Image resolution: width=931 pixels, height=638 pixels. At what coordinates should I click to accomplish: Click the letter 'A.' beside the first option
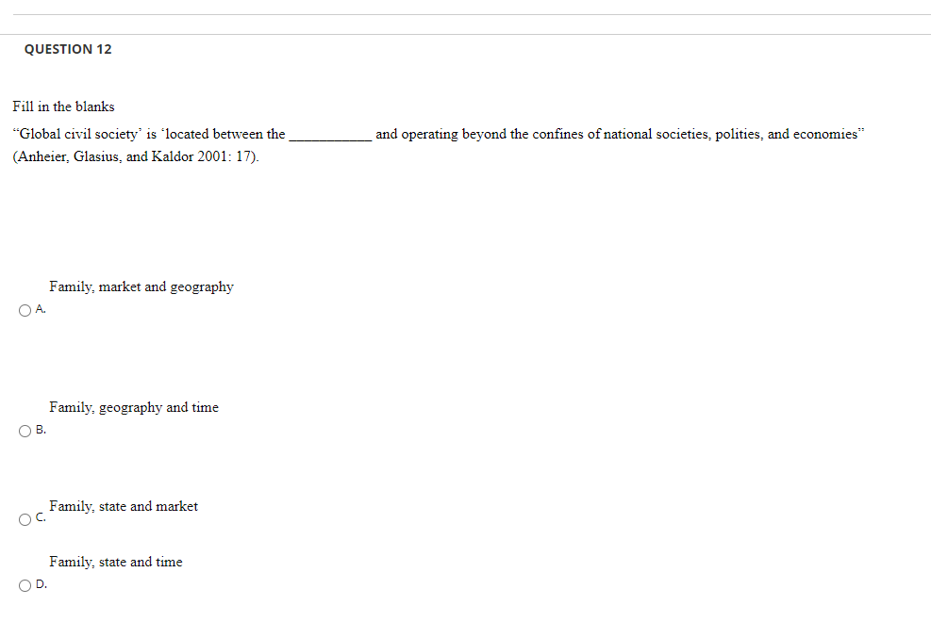[x=40, y=308]
